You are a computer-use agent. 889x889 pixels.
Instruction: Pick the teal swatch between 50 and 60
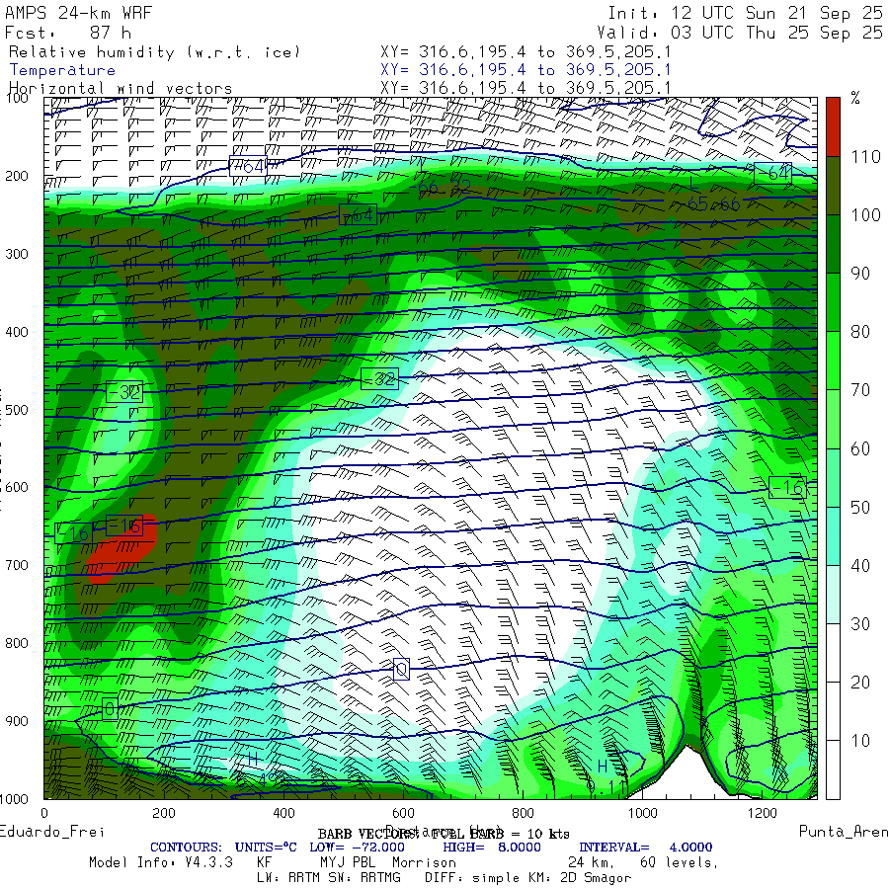(x=833, y=477)
